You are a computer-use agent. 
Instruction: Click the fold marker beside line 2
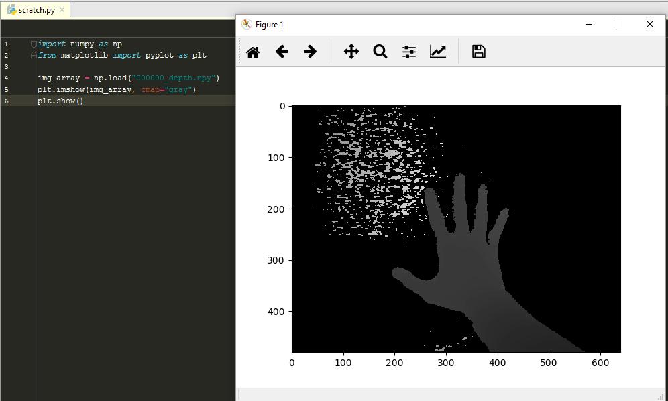point(34,55)
